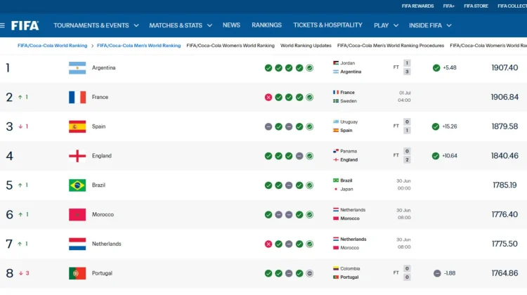Click the Morocco flag in the rank 6 row
This screenshot has width=527, height=295.
pos(77,215)
